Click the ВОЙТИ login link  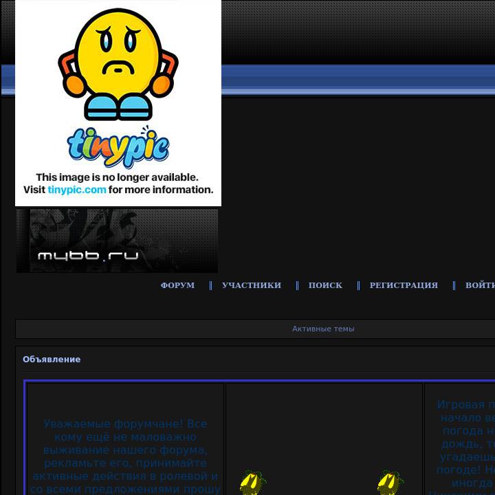click(x=480, y=285)
